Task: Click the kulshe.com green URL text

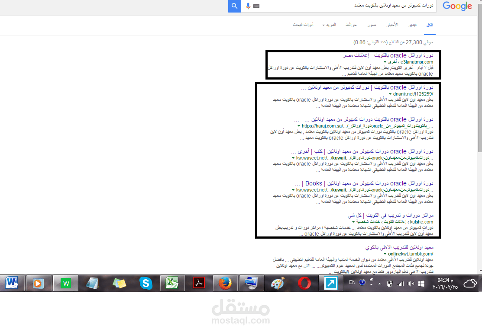Action: 421,222
